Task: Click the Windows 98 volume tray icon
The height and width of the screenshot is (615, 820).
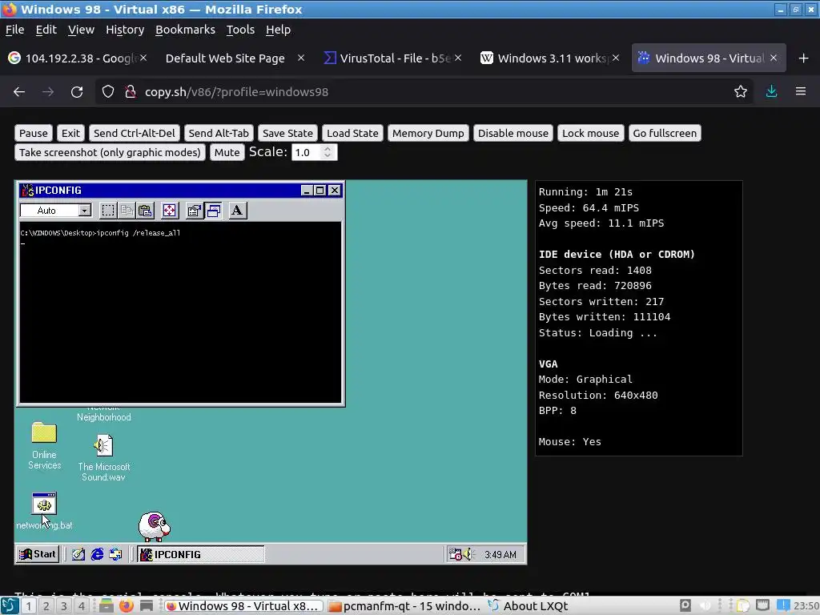Action: pyautogui.click(x=468, y=554)
